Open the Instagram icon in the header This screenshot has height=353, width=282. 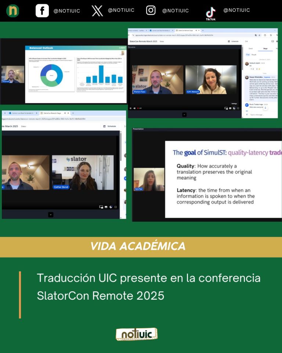151,10
